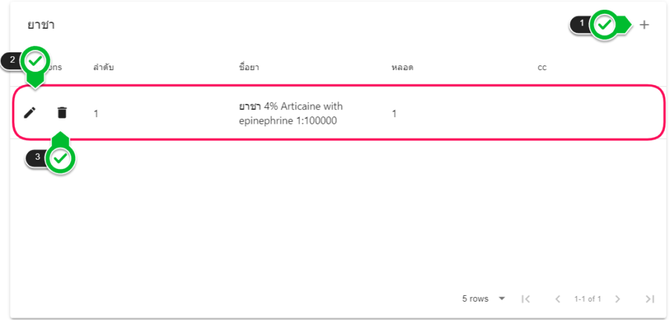Open the '5 rows' per-page dropdown

tap(484, 299)
